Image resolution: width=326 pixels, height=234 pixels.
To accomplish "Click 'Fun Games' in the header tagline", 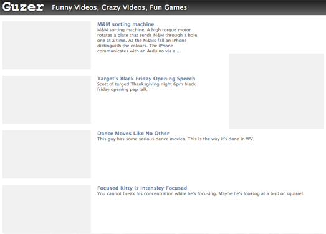I will pos(168,7).
